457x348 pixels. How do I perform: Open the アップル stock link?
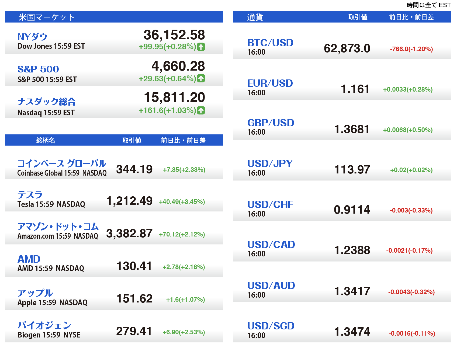pos(35,293)
